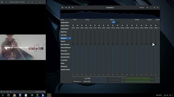Toggle fullscreen in the media player title bar

(x=29, y=2)
